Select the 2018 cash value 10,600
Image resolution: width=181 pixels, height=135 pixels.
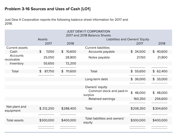click(x=71, y=52)
